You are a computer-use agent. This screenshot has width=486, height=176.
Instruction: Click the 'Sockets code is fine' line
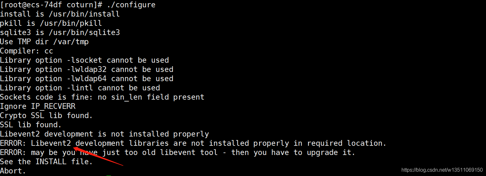point(102,97)
